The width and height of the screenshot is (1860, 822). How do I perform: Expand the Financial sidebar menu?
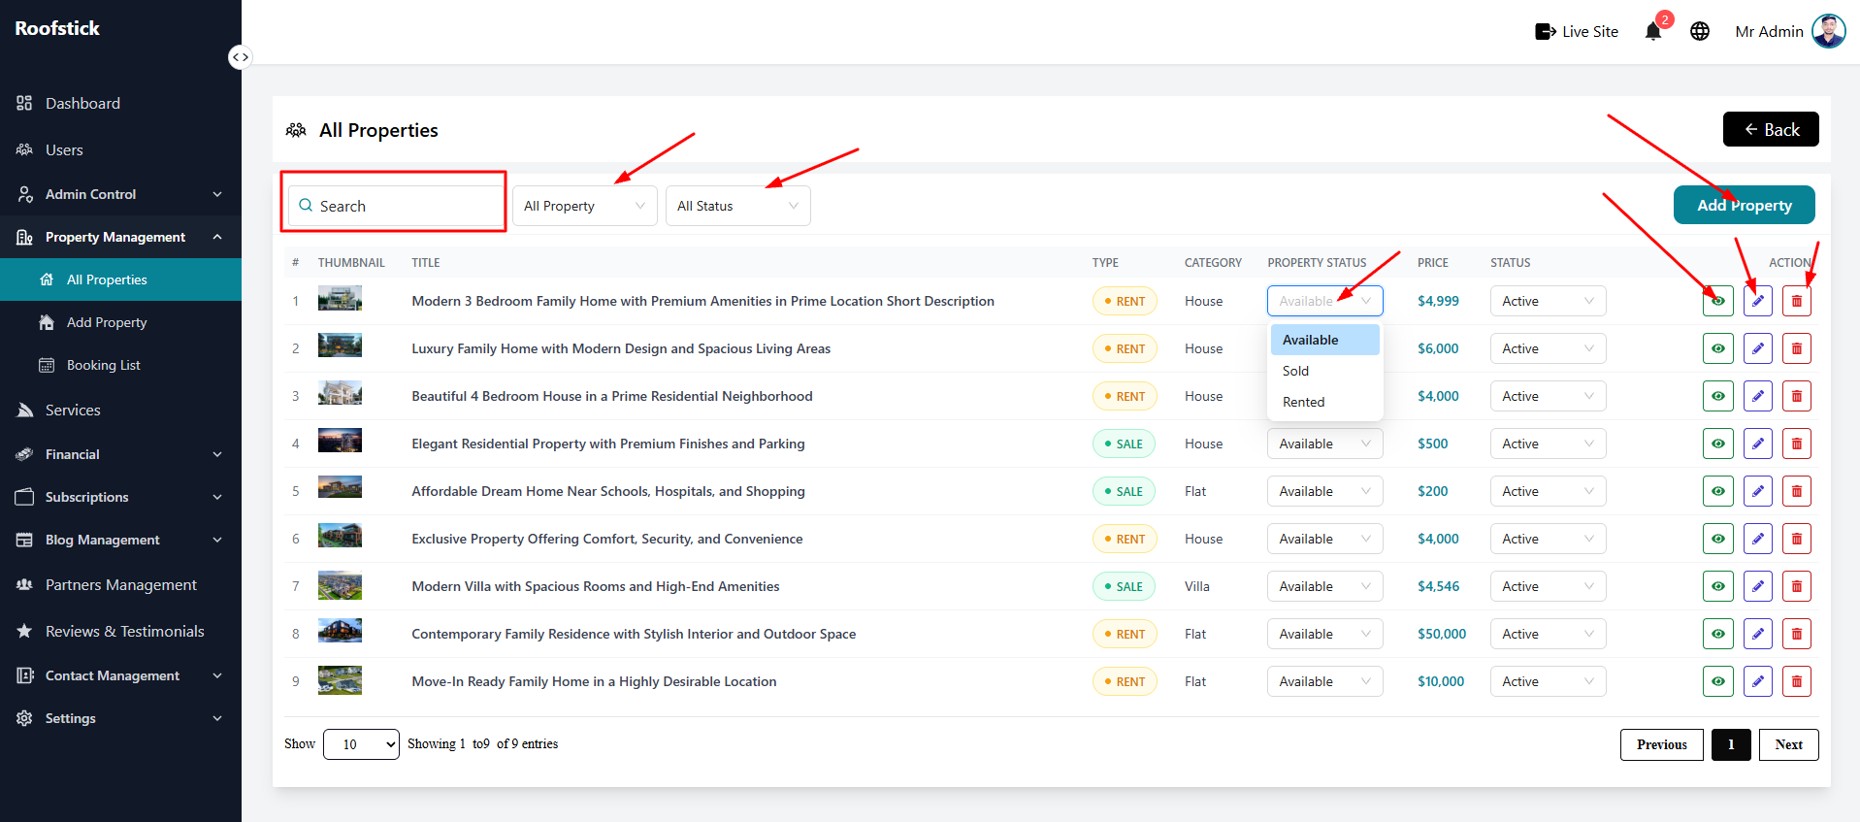click(x=120, y=454)
